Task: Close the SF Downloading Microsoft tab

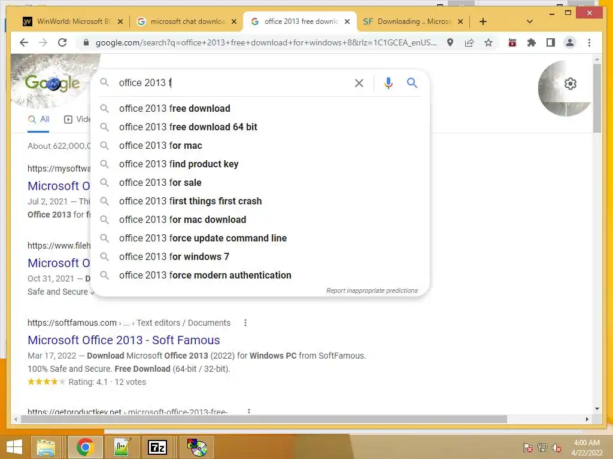Action: [460, 22]
